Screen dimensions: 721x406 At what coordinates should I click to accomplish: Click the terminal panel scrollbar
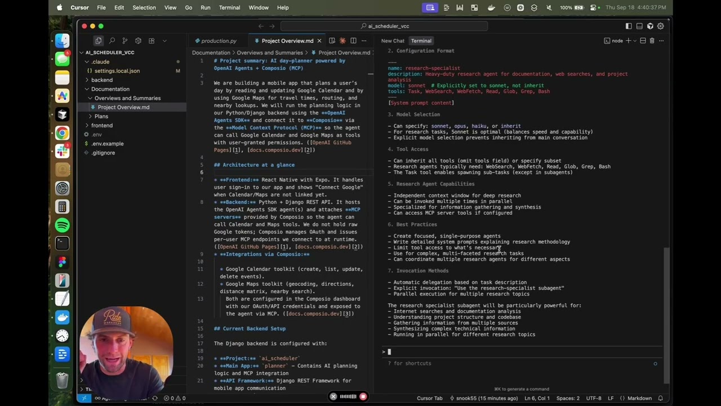click(x=667, y=316)
